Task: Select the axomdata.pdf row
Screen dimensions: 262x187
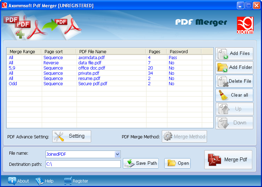Action: pos(110,58)
